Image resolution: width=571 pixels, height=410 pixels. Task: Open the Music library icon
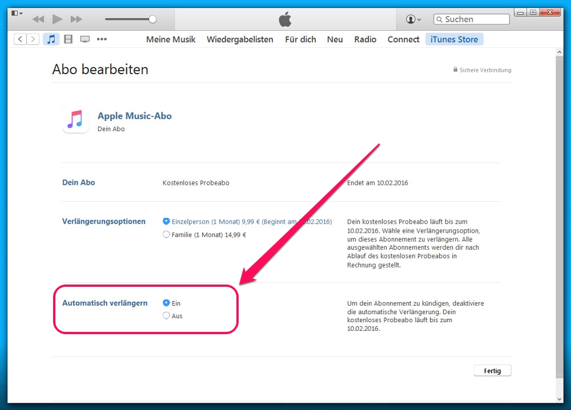(x=51, y=39)
